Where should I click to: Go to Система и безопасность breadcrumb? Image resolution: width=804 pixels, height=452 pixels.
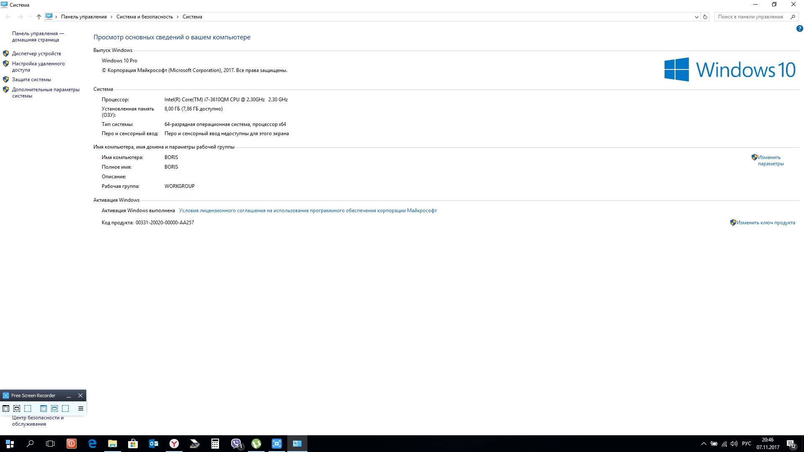click(x=144, y=17)
